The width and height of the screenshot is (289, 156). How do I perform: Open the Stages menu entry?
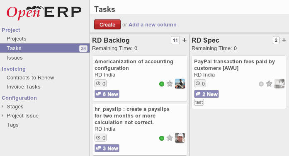(x=15, y=107)
